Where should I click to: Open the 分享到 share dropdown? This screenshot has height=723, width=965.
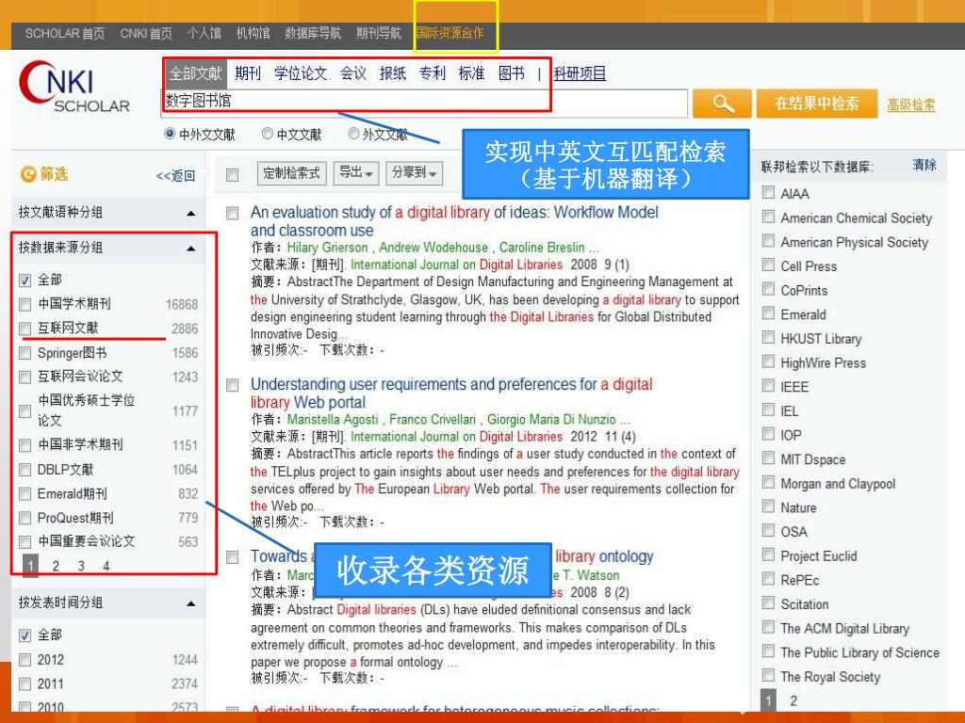click(414, 173)
